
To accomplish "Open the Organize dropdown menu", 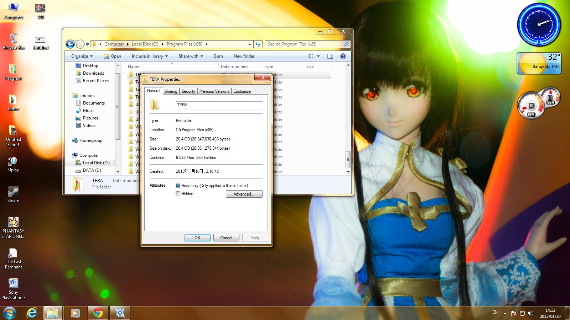I will (x=82, y=56).
